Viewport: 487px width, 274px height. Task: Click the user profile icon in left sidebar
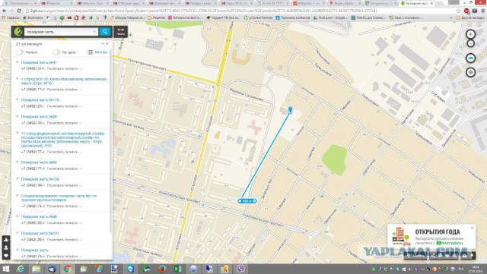6,247
